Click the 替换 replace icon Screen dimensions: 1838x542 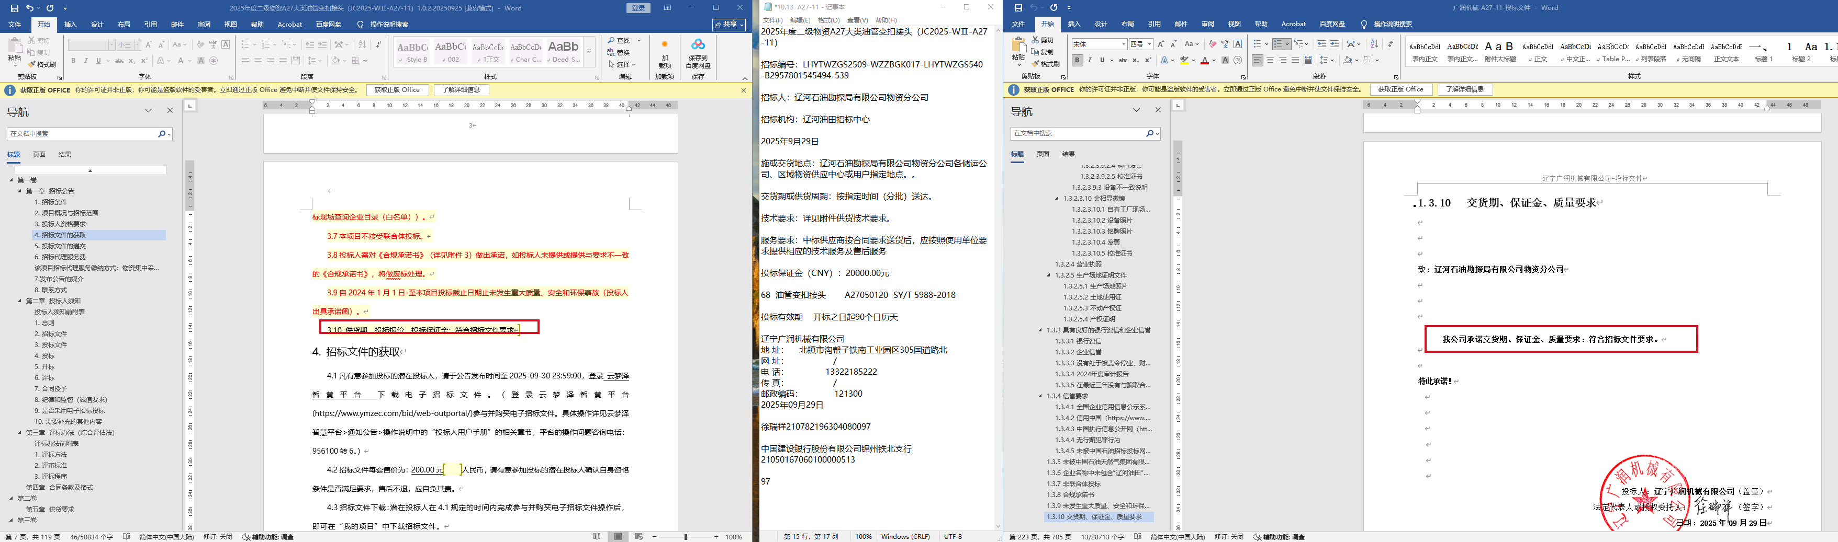click(x=611, y=53)
